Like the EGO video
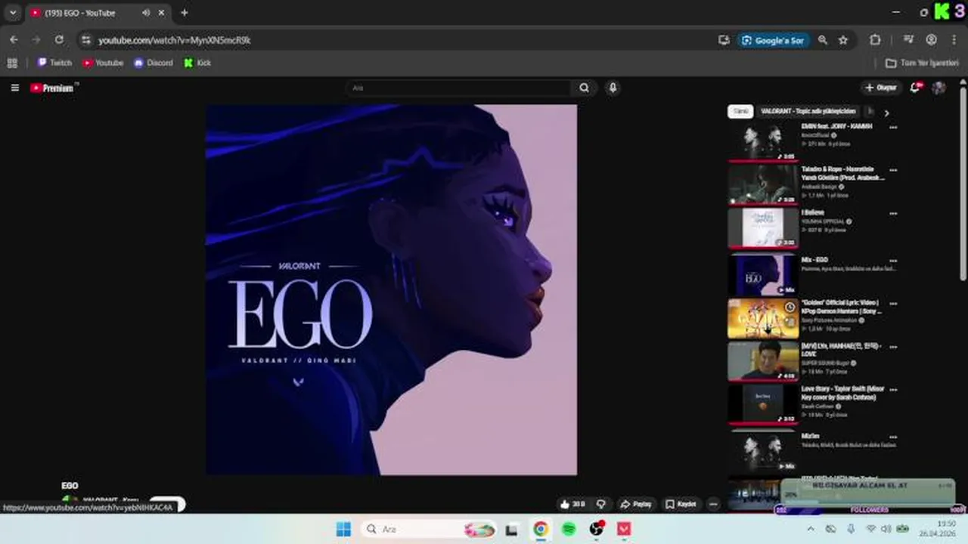Screen dimensions: 968x544 click(572, 504)
